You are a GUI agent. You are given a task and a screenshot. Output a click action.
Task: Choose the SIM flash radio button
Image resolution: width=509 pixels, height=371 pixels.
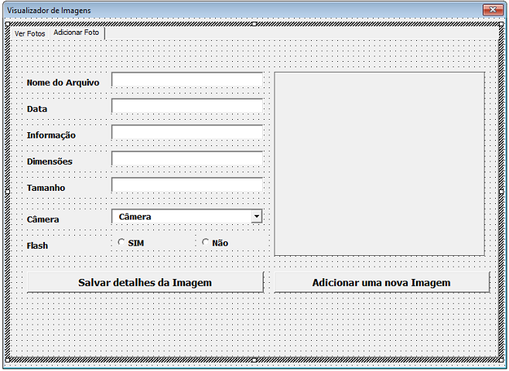coord(121,243)
